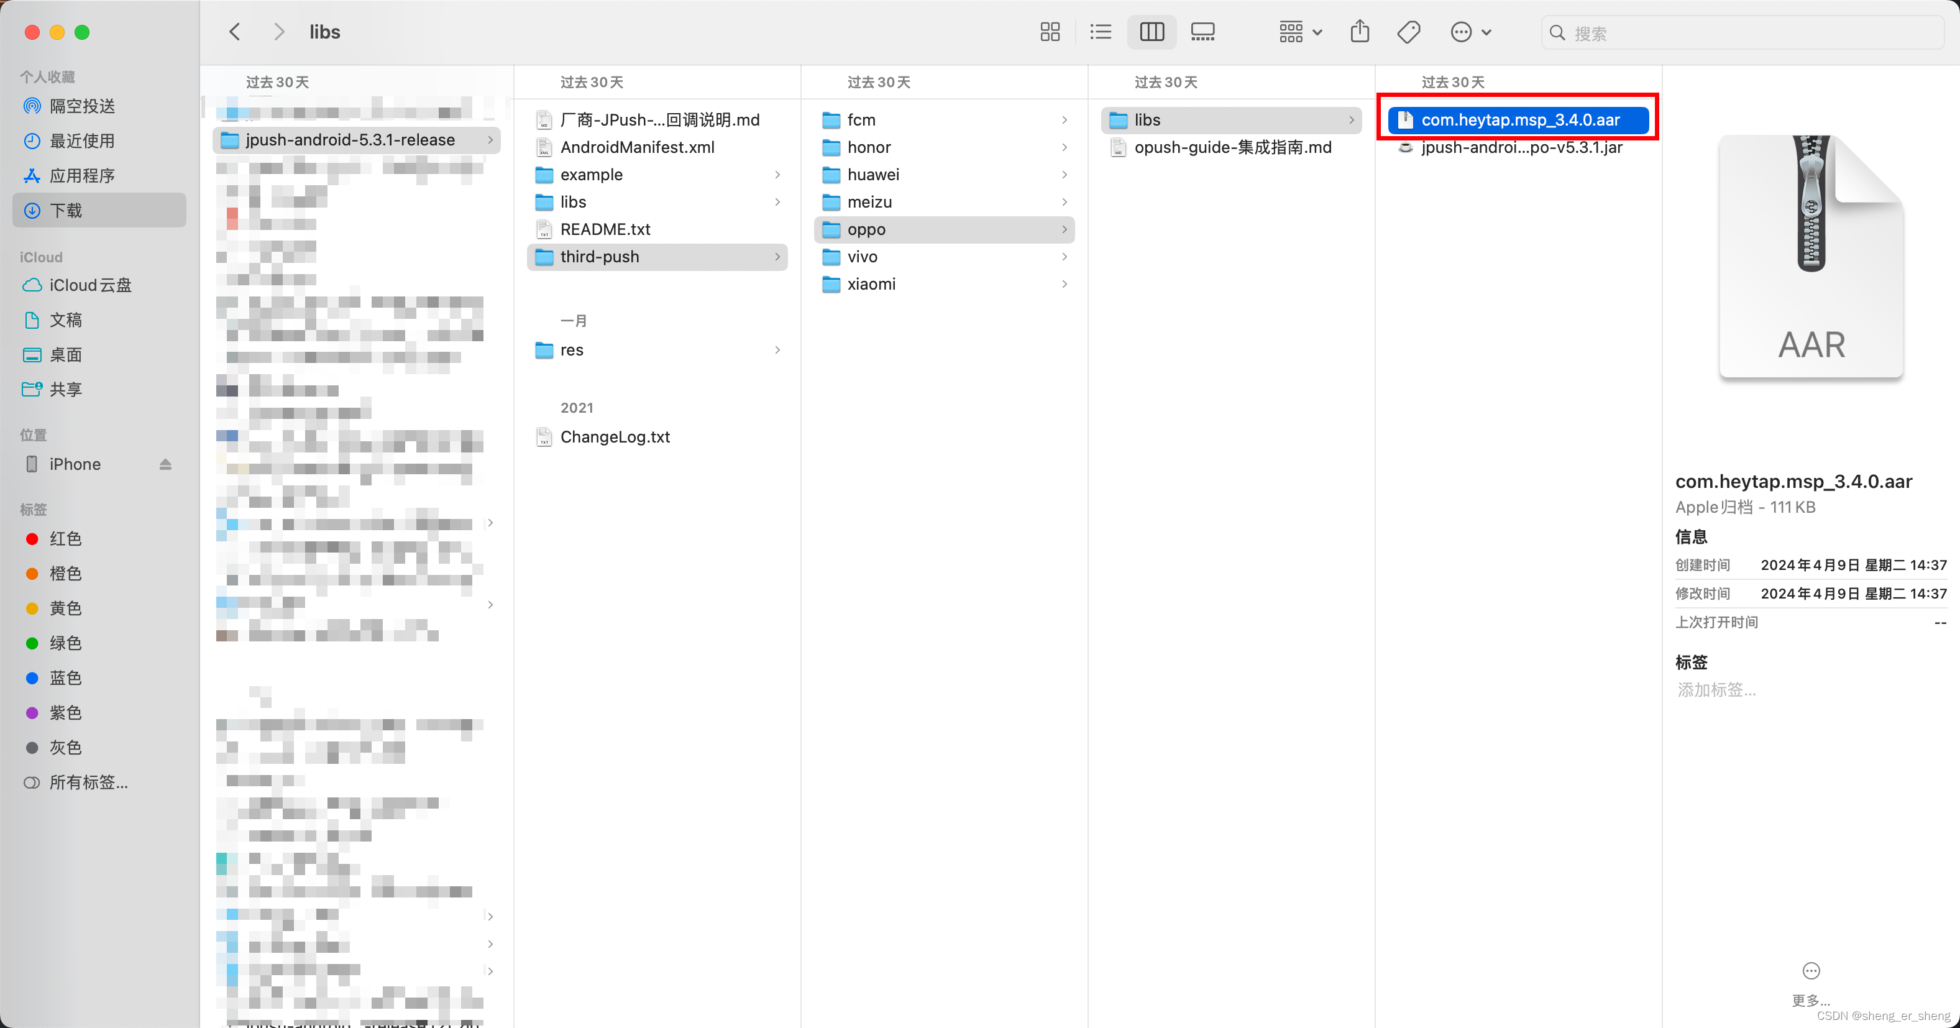Select the grid view icon in toolbar
The width and height of the screenshot is (1960, 1028).
click(1050, 32)
